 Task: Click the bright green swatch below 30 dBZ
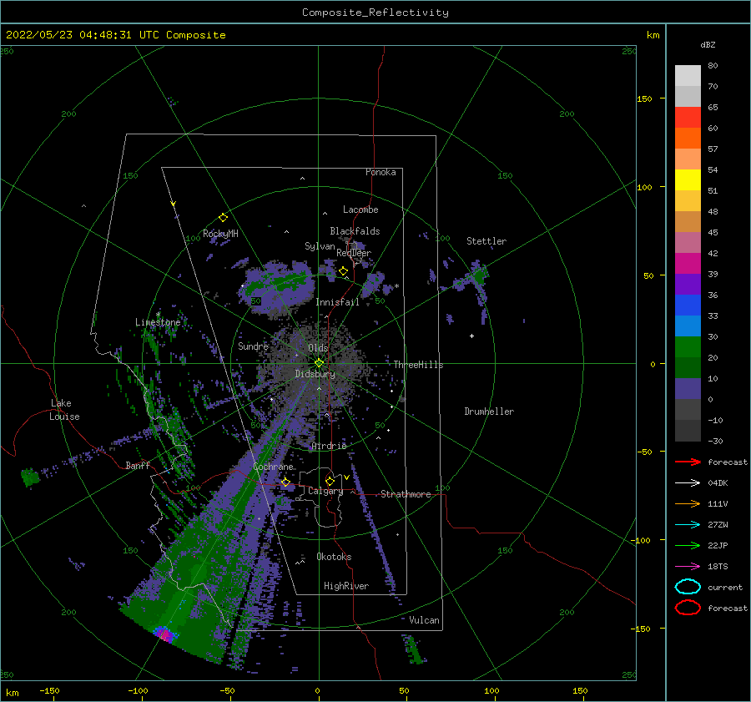688,347
